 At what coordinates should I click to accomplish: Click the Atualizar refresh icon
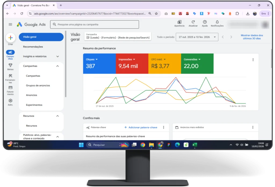point(193,22)
